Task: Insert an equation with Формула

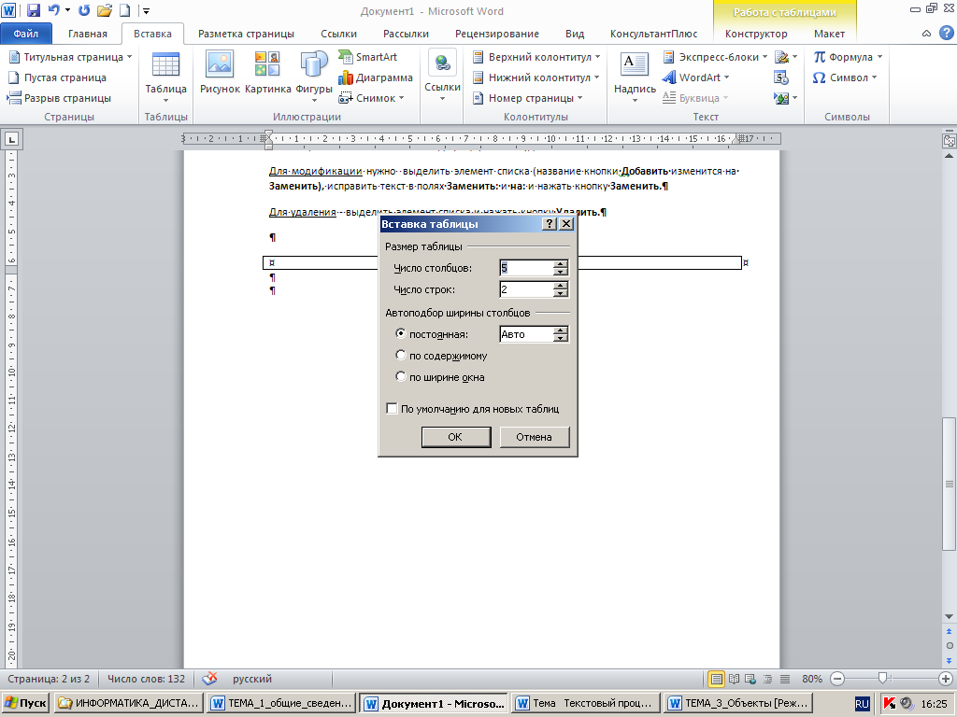Action: 848,57
